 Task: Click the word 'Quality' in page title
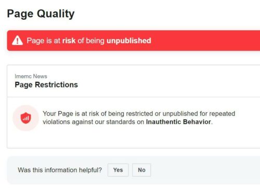(x=56, y=14)
